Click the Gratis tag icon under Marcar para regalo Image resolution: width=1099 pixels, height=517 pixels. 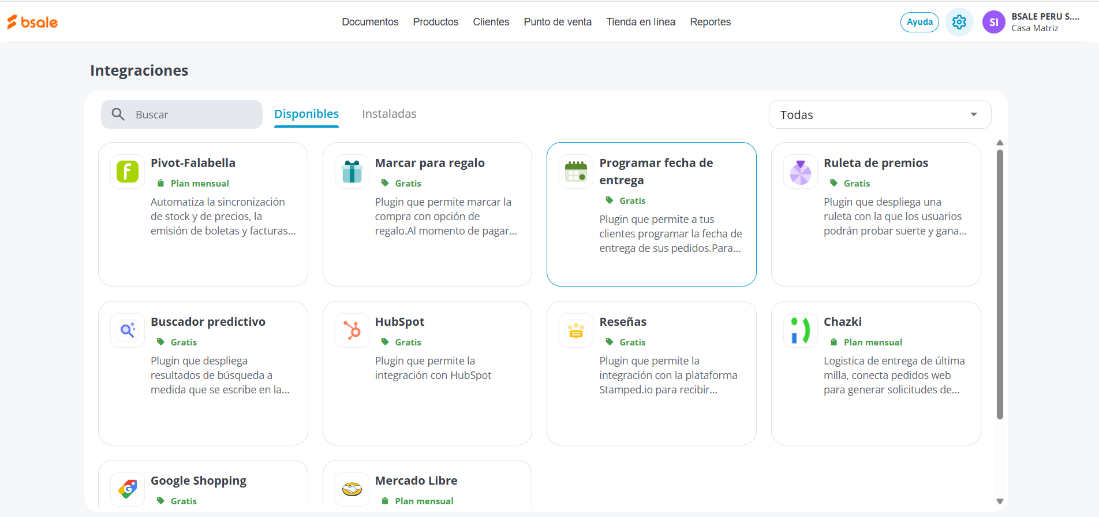click(x=385, y=183)
